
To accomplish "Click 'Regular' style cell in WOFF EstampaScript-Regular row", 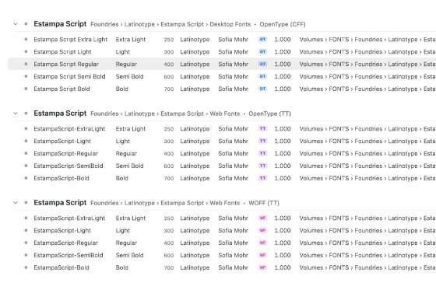I will click(126, 243).
